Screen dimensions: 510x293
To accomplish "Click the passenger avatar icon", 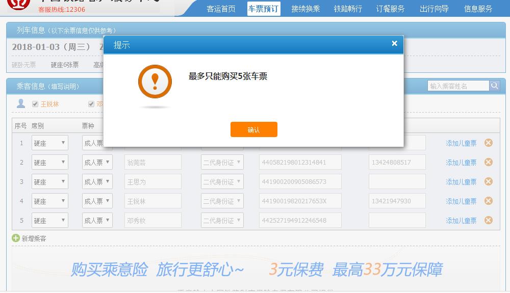I will 21,103.
